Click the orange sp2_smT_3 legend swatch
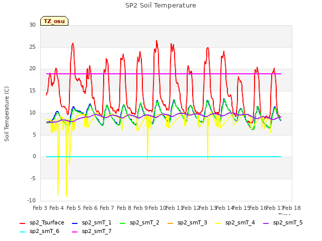Viewport: 322px width, 241px height. coord(171,223)
